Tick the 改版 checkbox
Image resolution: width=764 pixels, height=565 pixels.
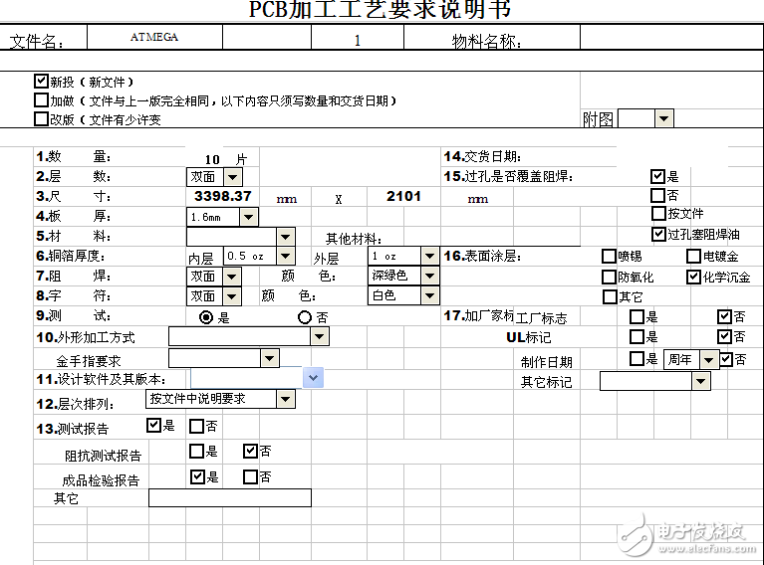[41, 119]
